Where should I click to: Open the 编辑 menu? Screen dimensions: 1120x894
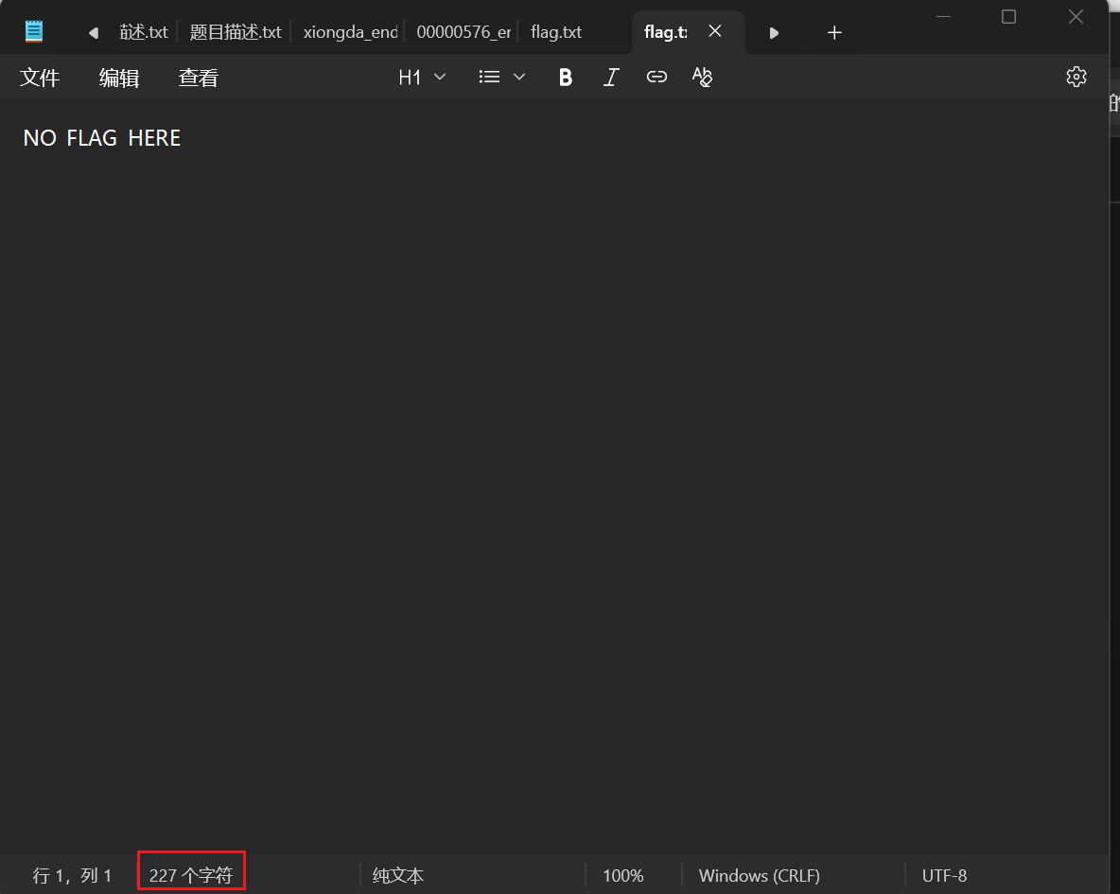pos(119,79)
